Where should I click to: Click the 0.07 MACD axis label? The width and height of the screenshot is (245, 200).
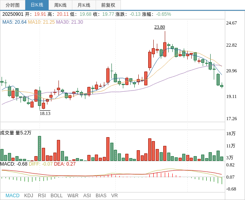pos(230,177)
